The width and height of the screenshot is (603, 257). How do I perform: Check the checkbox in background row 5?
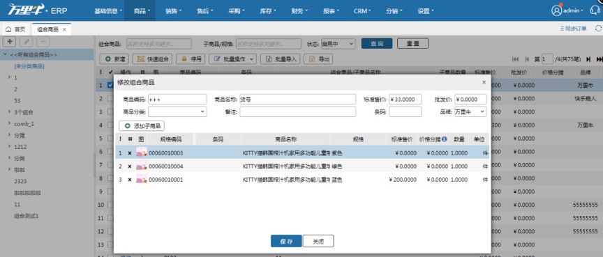pyautogui.click(x=110, y=139)
